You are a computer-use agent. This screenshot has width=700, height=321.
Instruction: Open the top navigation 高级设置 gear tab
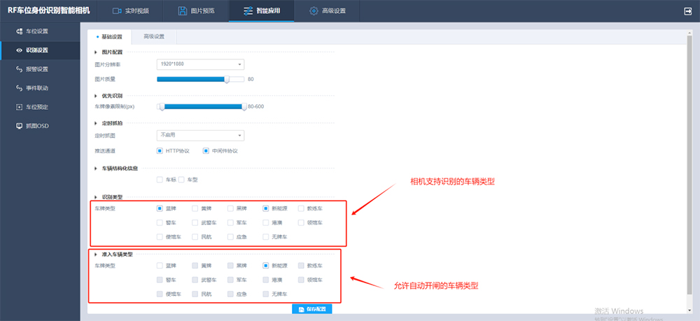click(327, 11)
